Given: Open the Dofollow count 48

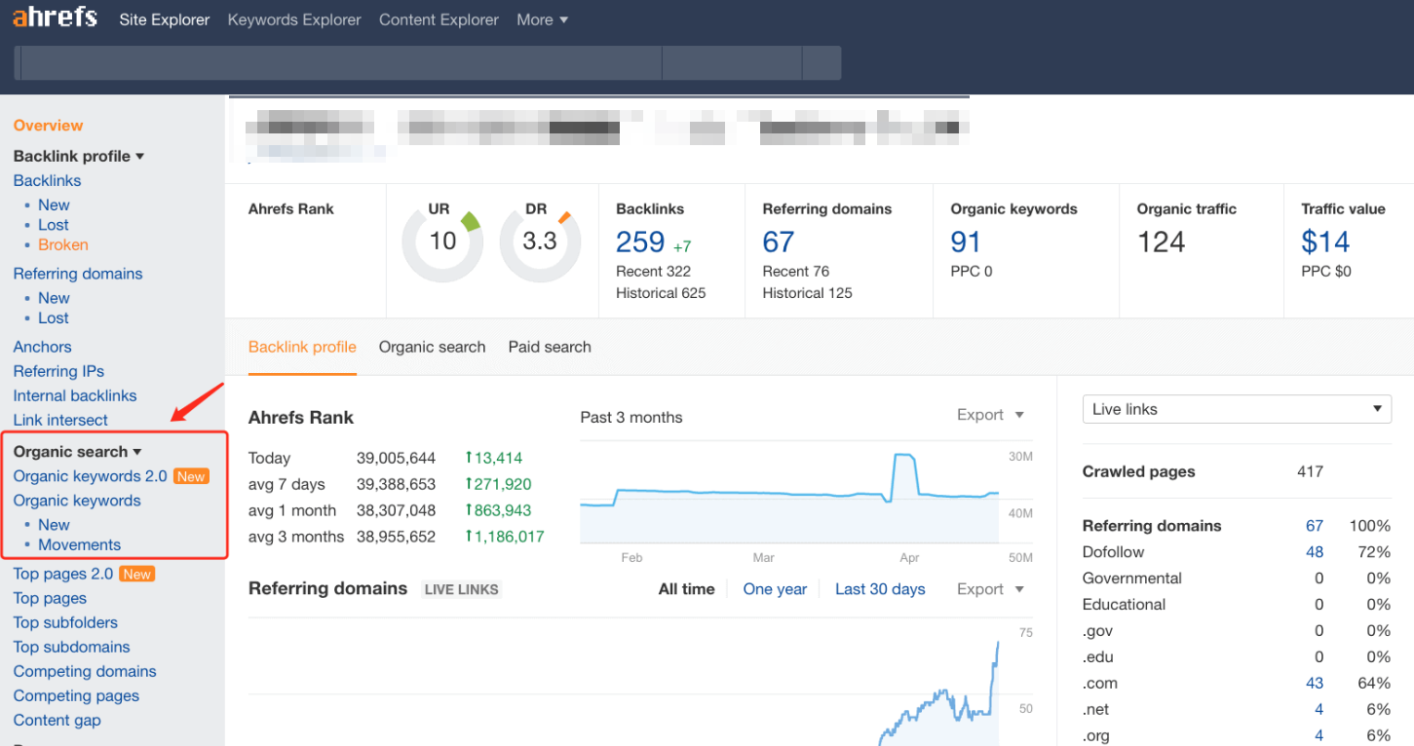Looking at the screenshot, I should coord(1315,552).
